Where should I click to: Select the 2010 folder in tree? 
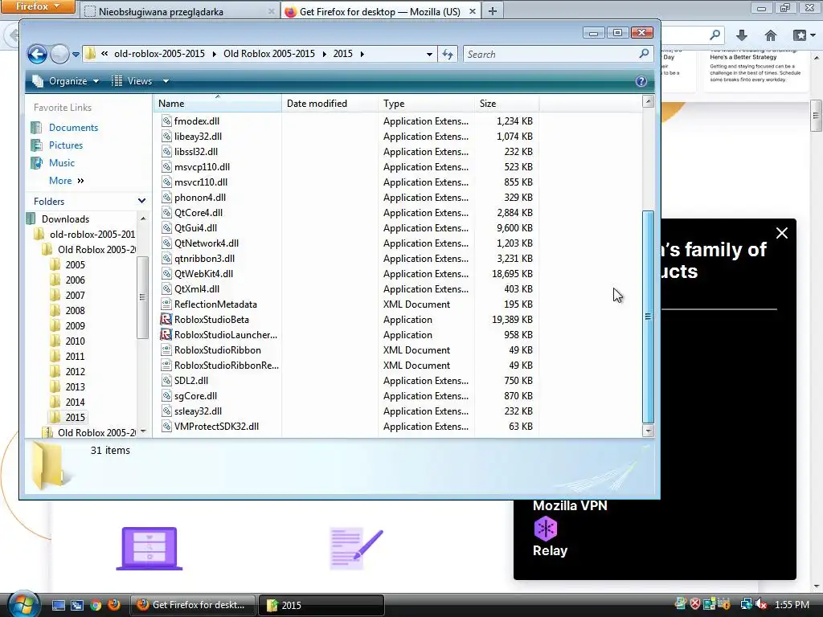click(75, 341)
